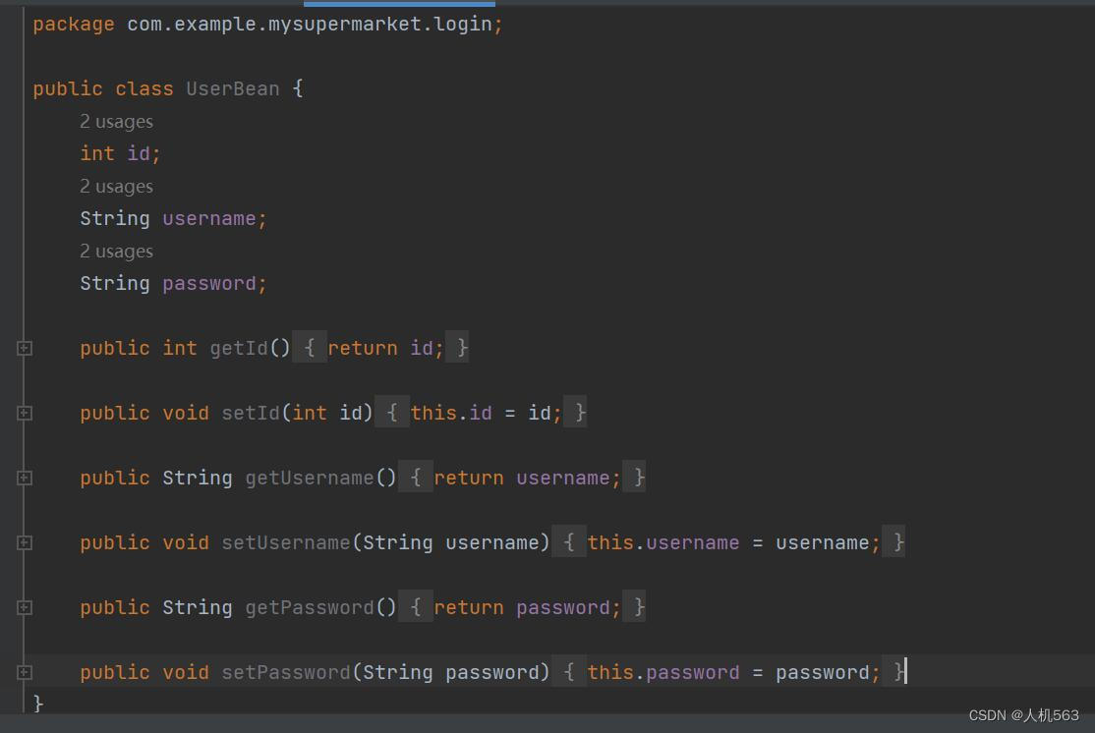Screen dimensions: 1095x733
Task: Collapse the getPassword method body
Action: (x=24, y=606)
